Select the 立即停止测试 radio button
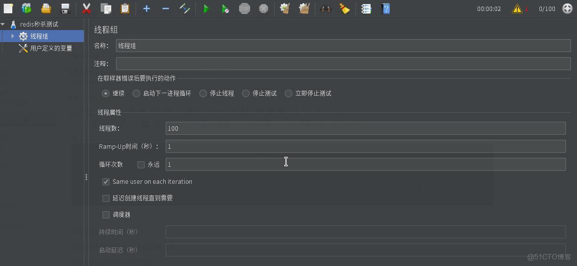The height and width of the screenshot is (266, 577). click(288, 93)
